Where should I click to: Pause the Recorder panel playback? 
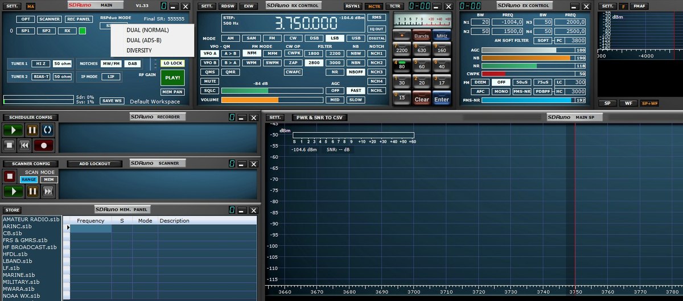click(32, 130)
